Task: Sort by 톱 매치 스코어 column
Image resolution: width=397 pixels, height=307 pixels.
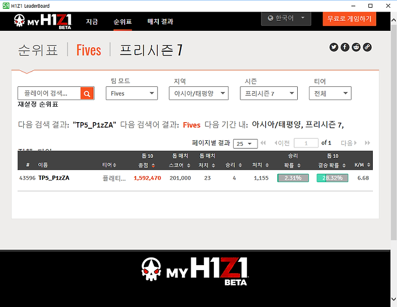Action: [x=189, y=165]
